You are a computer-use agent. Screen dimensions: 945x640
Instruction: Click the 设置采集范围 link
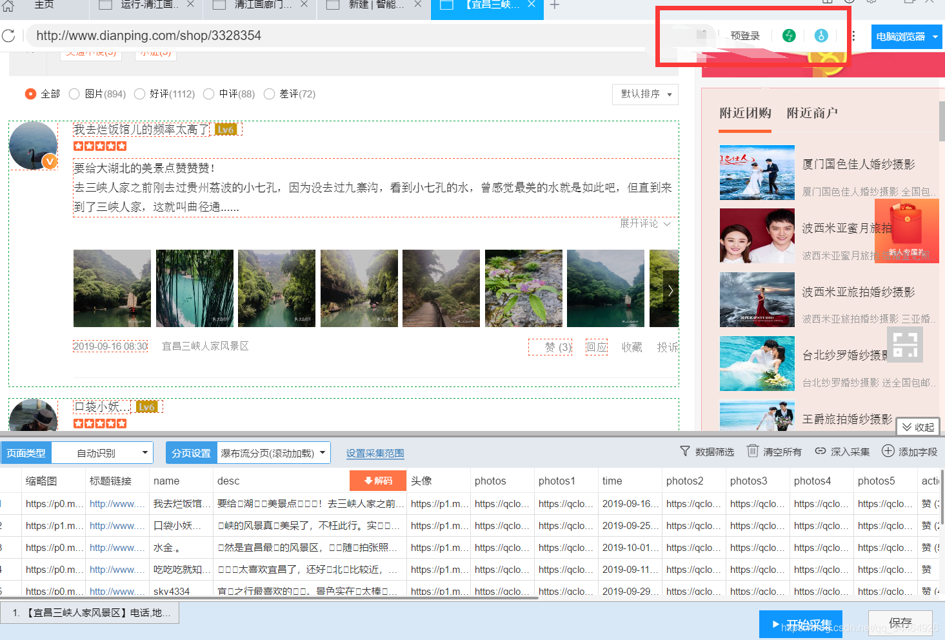click(x=375, y=453)
